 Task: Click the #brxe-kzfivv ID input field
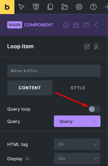point(54,71)
